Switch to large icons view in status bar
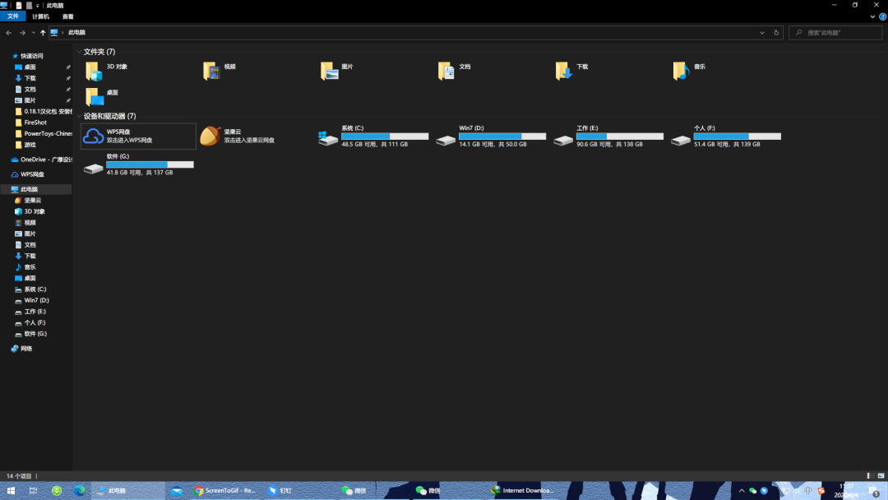Image resolution: width=888 pixels, height=500 pixels. 881,475
